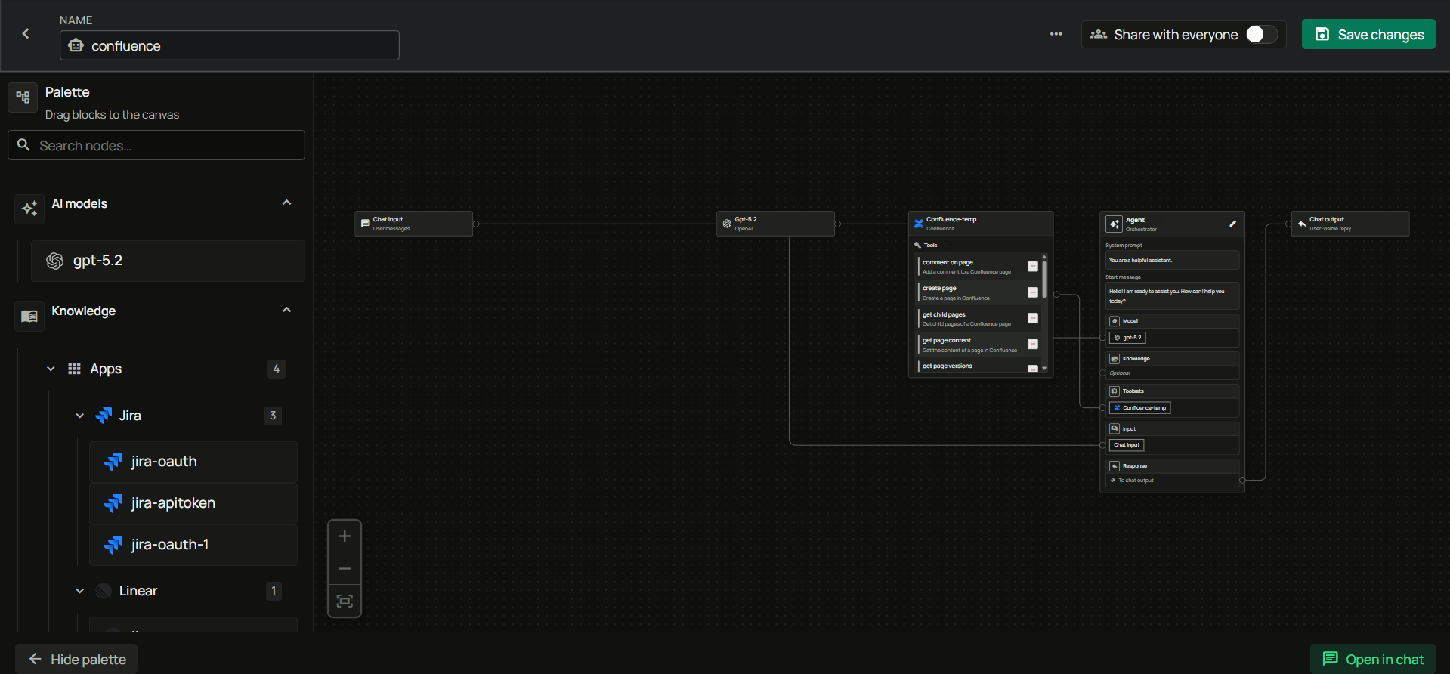
Task: Toggle off the create page tool
Action: [x=1033, y=292]
